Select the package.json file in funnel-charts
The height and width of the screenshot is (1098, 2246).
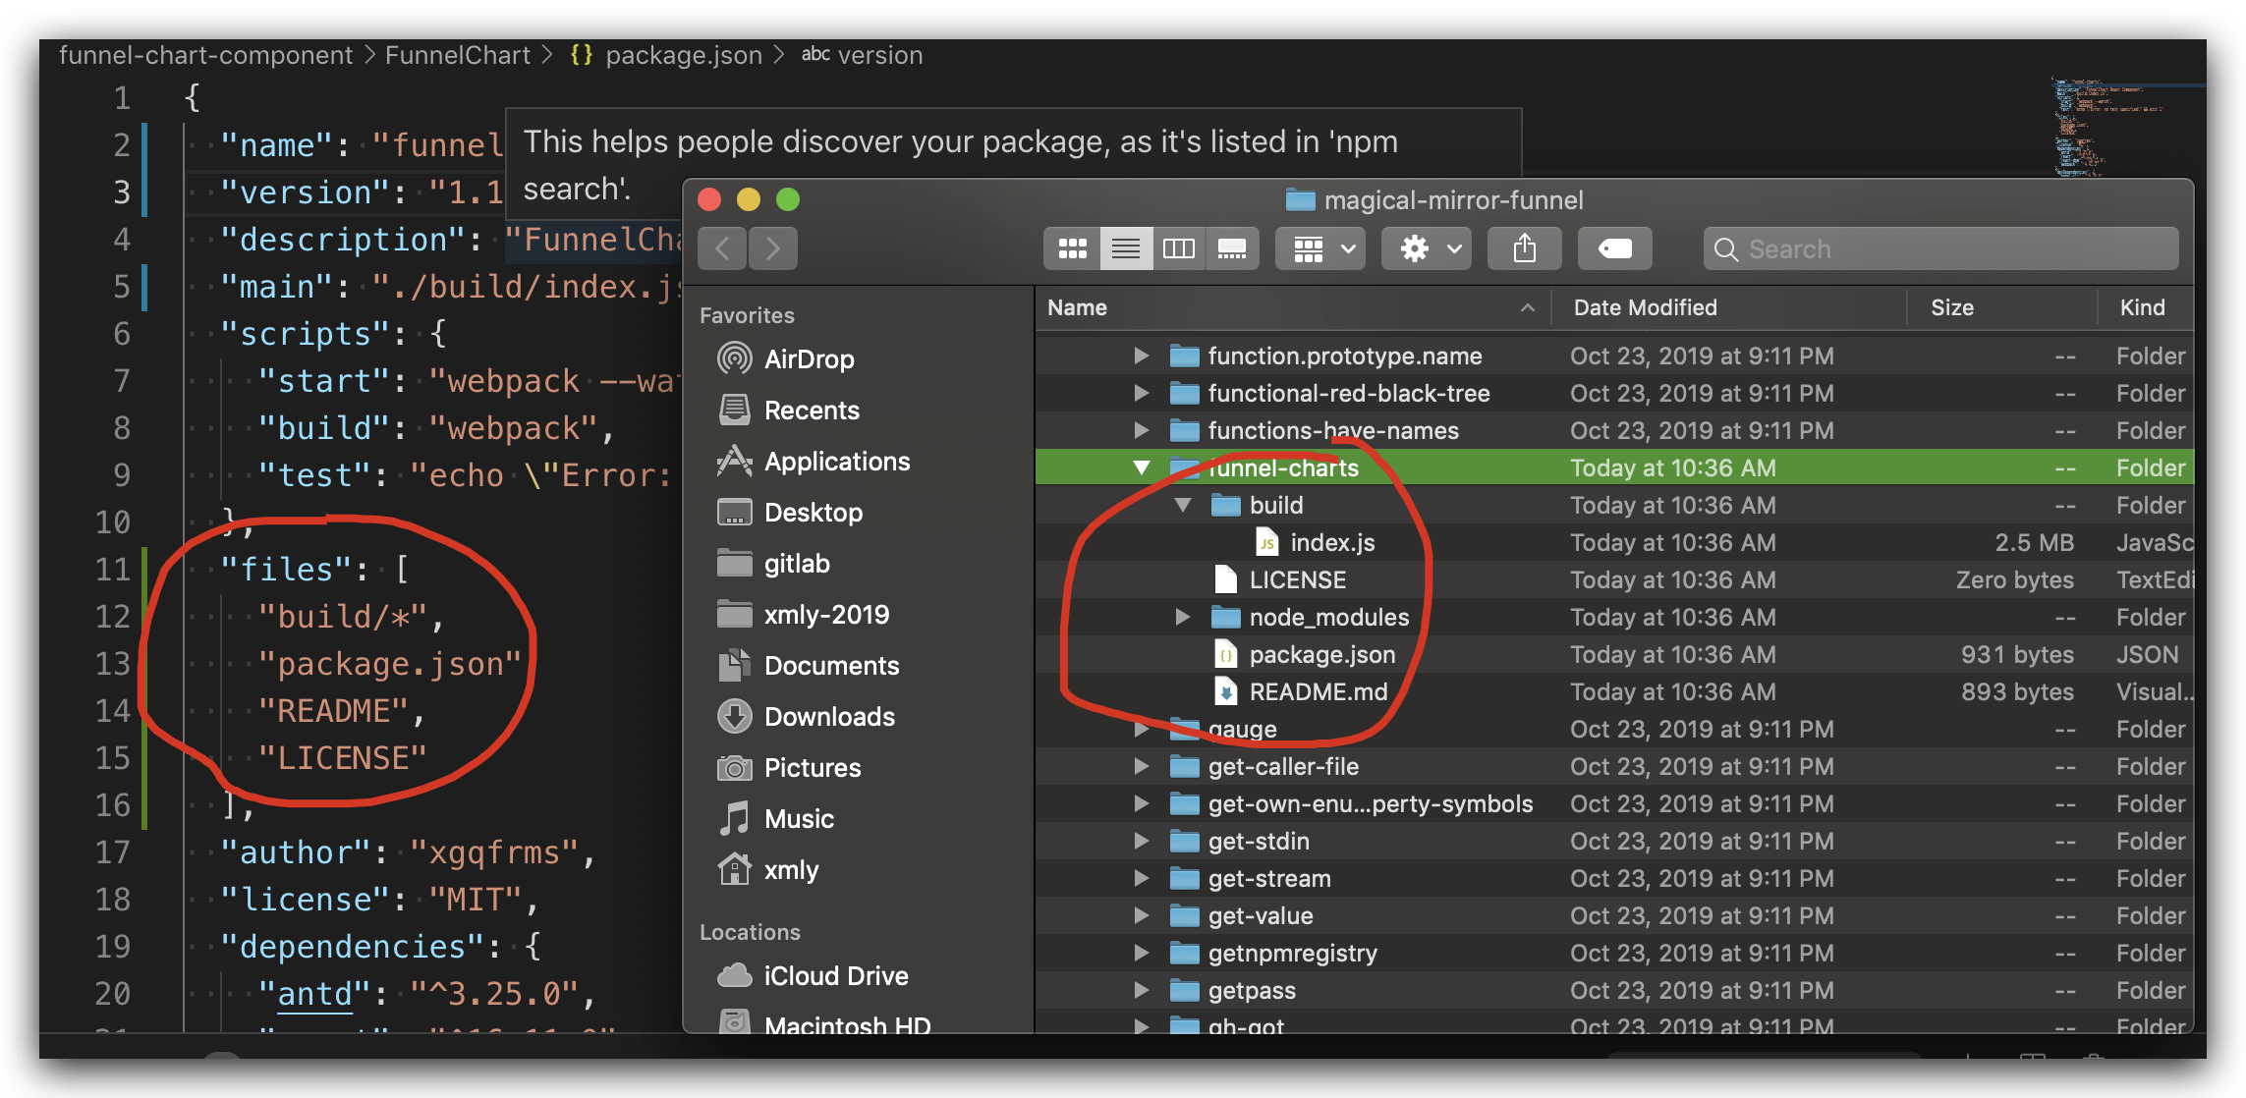(1320, 654)
